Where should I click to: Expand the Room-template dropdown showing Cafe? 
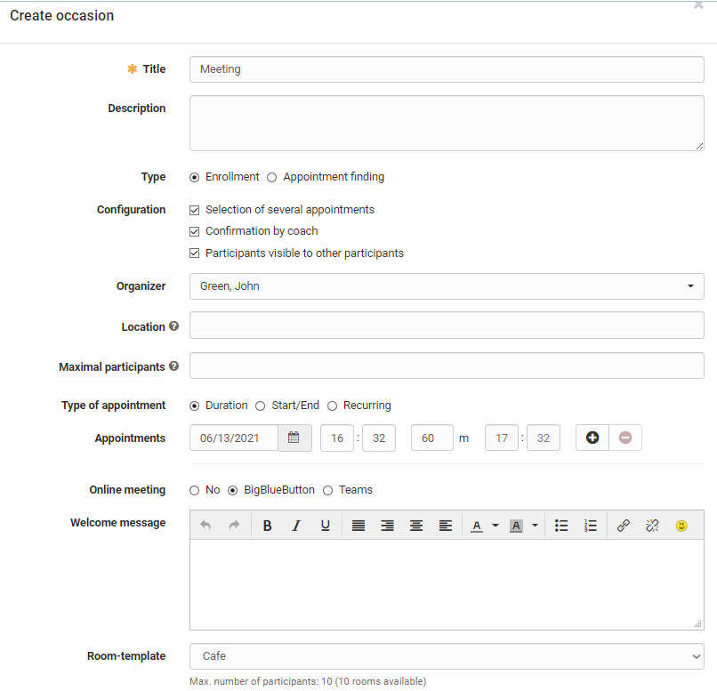pyautogui.click(x=447, y=656)
